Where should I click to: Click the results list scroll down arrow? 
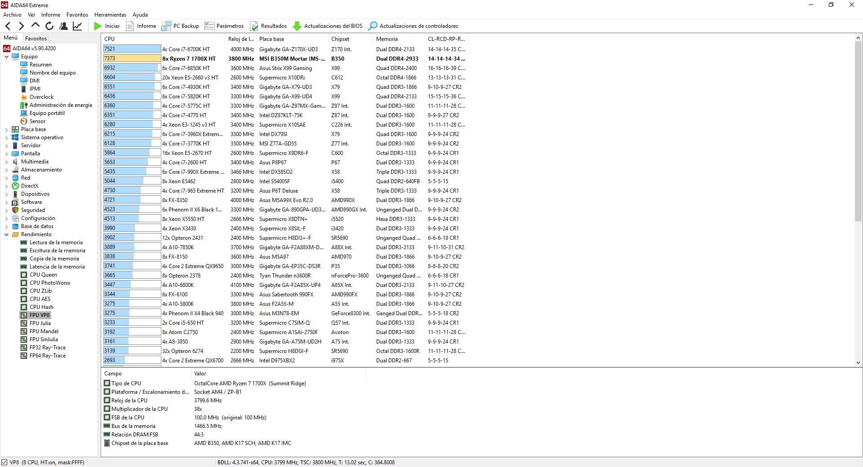pos(858,363)
